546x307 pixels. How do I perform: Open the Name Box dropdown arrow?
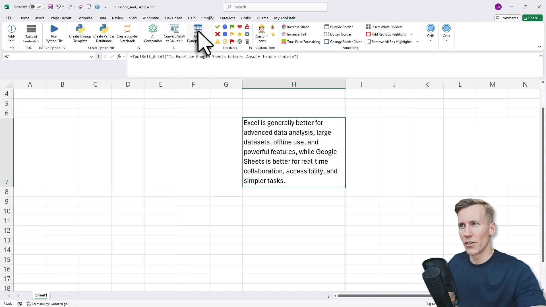(91, 57)
